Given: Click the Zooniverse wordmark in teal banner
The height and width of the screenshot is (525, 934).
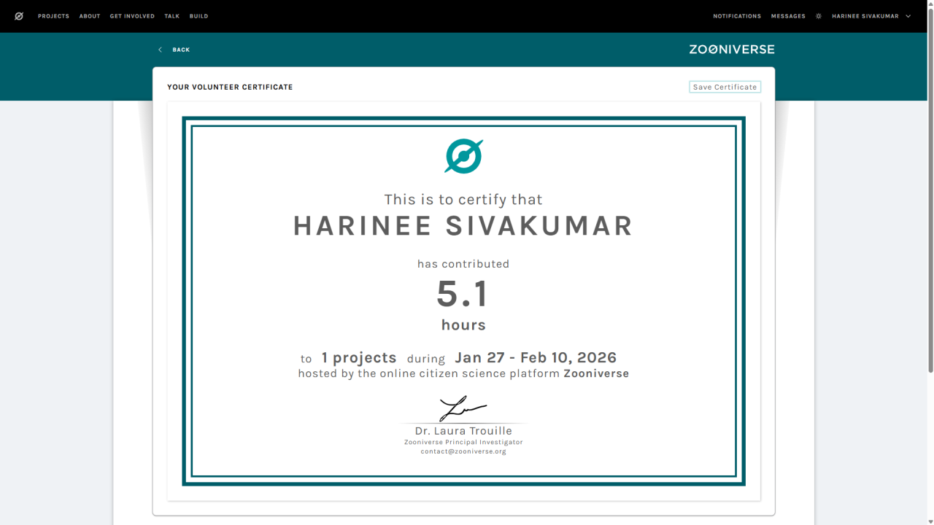Looking at the screenshot, I should coord(732,50).
